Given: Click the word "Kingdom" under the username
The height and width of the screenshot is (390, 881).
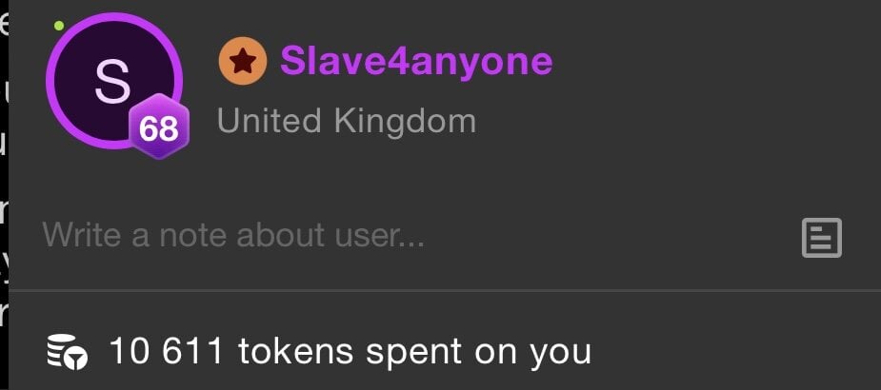Looking at the screenshot, I should point(405,122).
